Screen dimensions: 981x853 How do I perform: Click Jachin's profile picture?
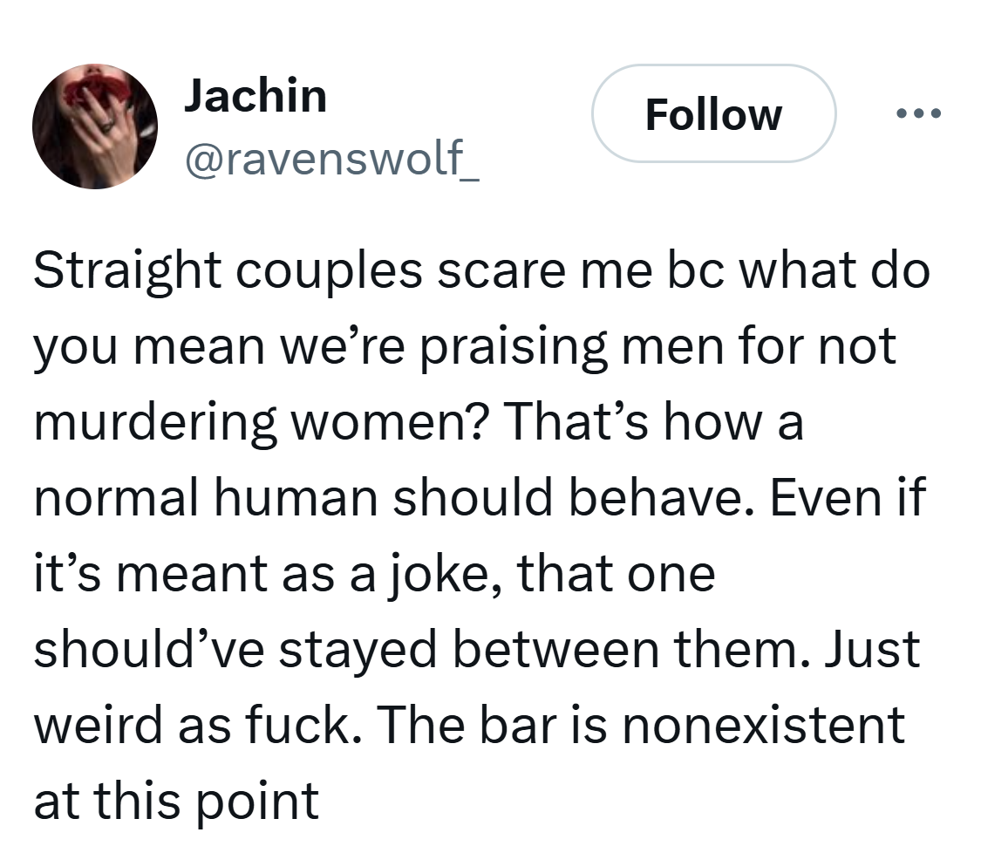[95, 126]
